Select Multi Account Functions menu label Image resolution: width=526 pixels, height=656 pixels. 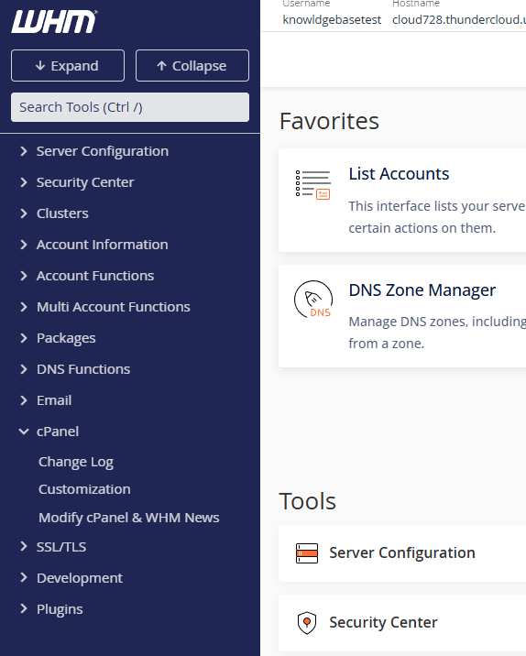tap(114, 307)
